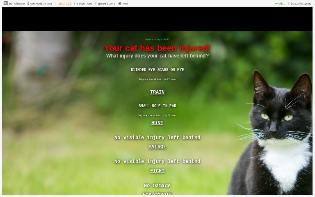Click the PATROL heading
This screenshot has height=197, width=315.
(157, 147)
